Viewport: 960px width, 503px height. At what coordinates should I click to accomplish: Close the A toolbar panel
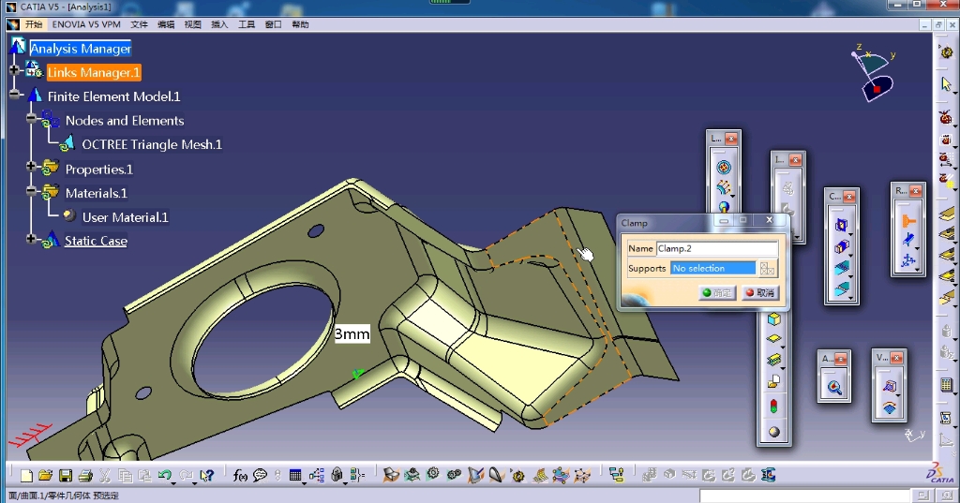click(x=841, y=359)
